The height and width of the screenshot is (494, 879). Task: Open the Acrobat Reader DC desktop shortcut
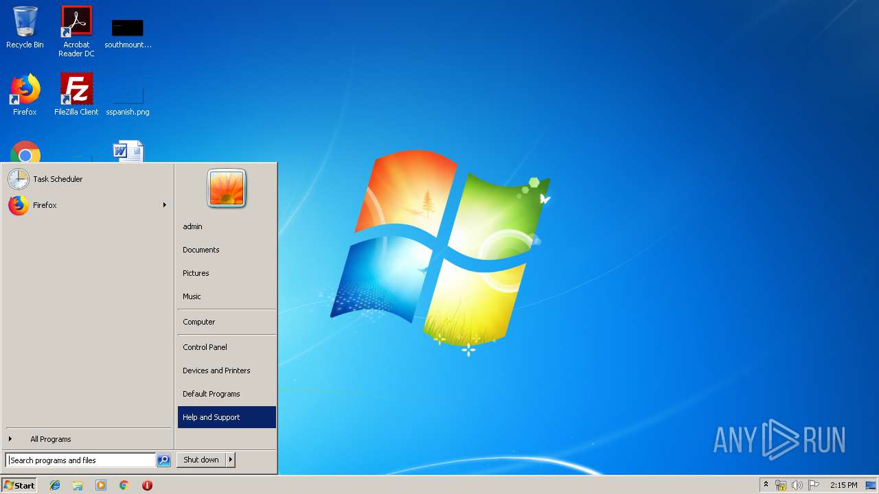coord(76,32)
